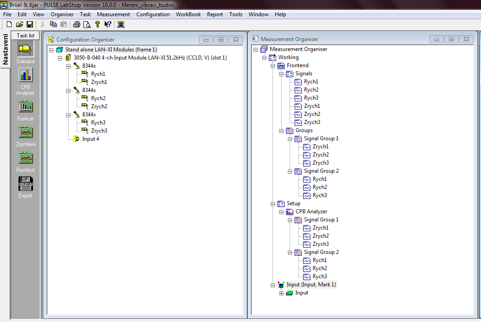This screenshot has width=481, height=322.
Task: Select Rych1 under CPB Analyzer Signal Group 2
Action: [319, 260]
